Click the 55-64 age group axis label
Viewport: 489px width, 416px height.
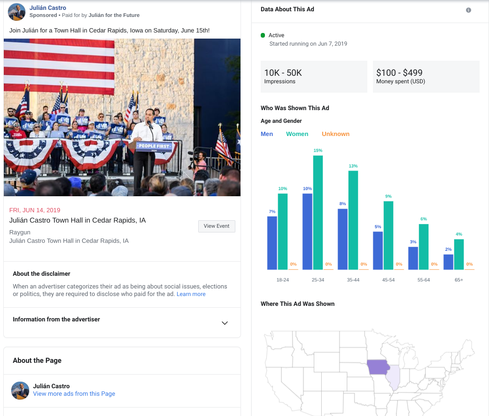[424, 280]
